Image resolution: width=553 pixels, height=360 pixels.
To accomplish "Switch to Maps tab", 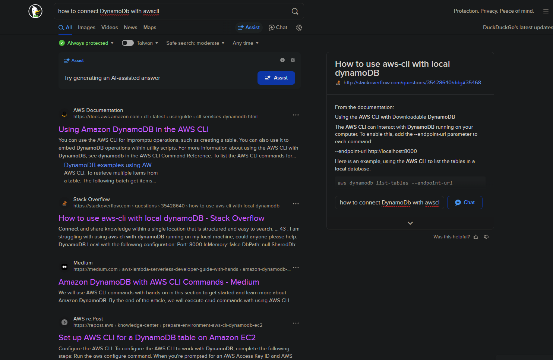I will coord(150,28).
